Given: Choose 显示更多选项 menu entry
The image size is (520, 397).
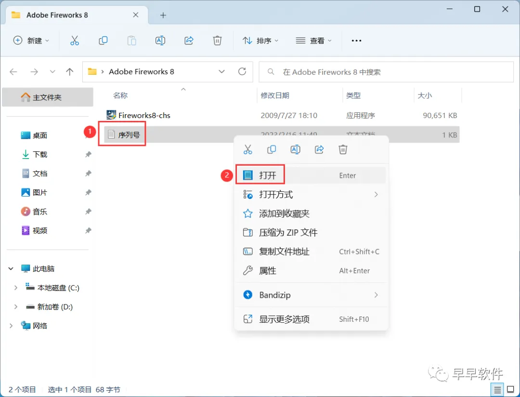Looking at the screenshot, I should (x=311, y=319).
